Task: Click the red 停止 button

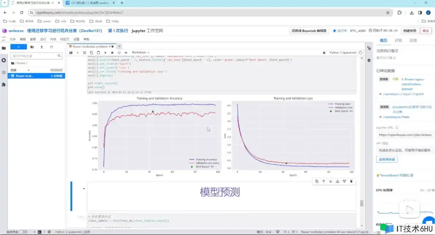Action: 426,31
